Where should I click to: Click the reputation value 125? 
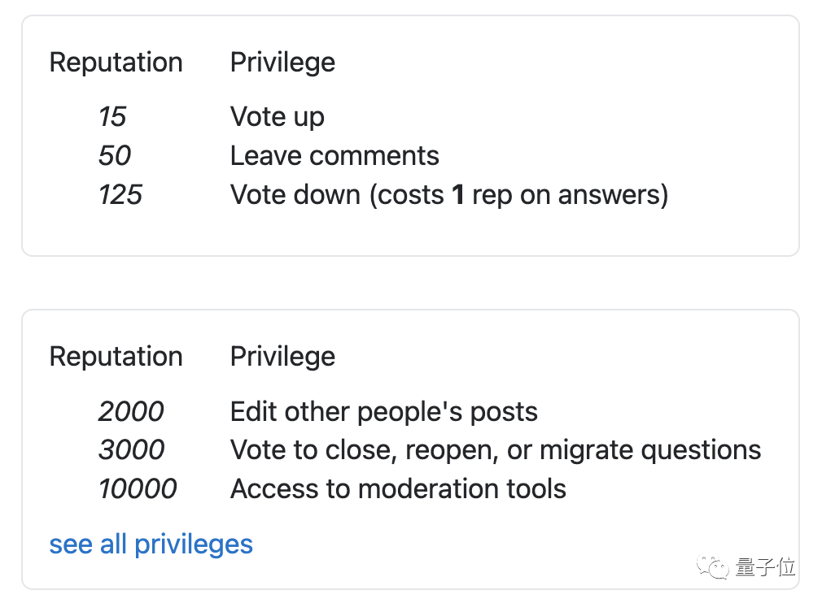120,195
